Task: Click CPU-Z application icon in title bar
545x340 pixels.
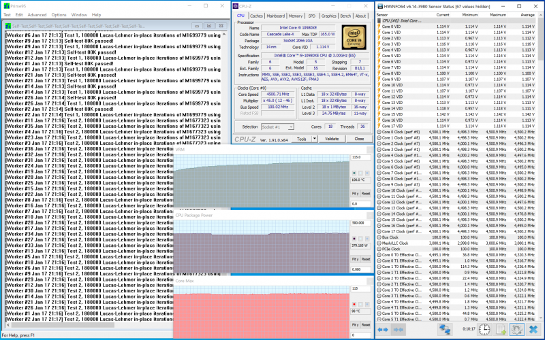Action: pos(236,6)
